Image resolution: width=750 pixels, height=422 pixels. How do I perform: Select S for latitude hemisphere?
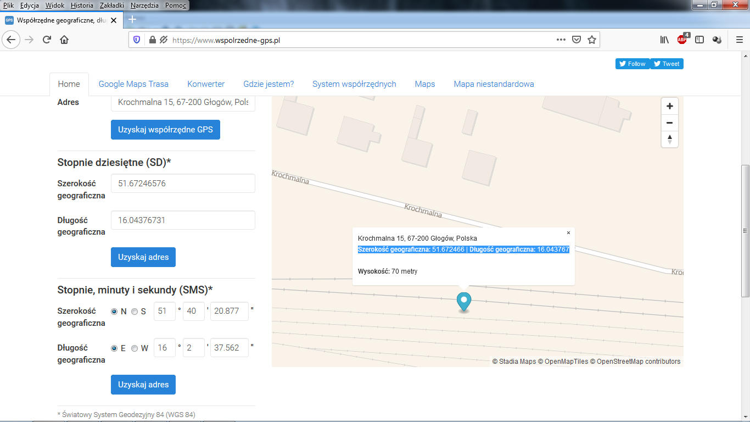point(135,312)
